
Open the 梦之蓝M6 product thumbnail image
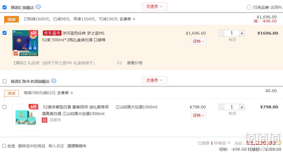coord(25,43)
